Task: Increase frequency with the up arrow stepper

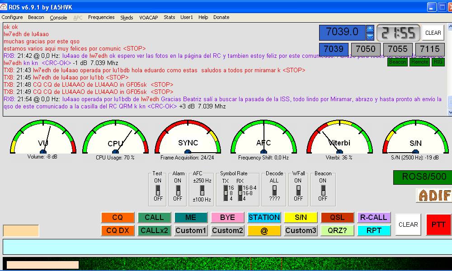Action: click(x=370, y=29)
